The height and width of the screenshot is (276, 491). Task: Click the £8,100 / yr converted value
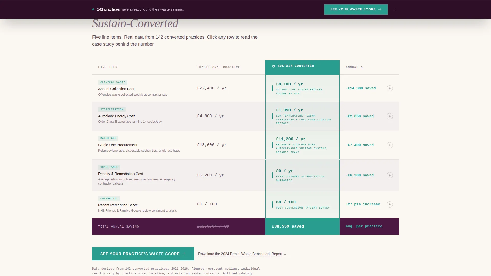289,84
